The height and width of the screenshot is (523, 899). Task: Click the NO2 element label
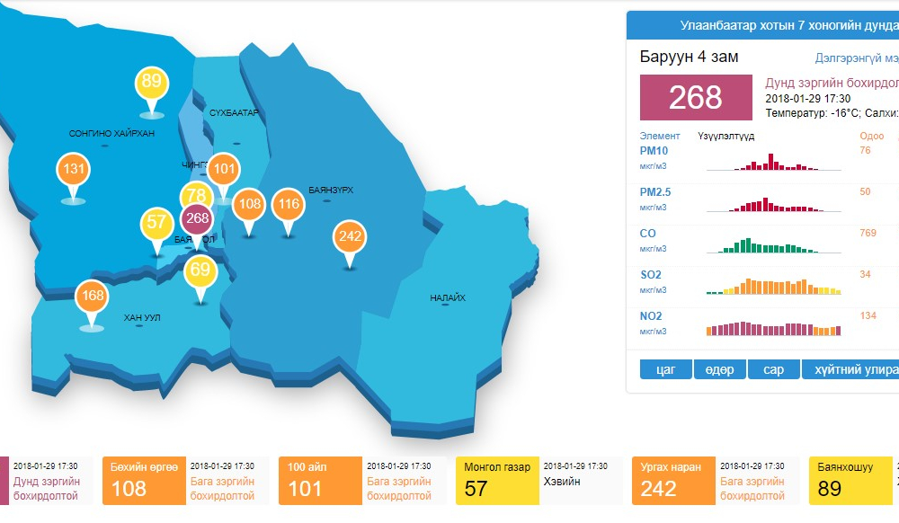point(651,315)
